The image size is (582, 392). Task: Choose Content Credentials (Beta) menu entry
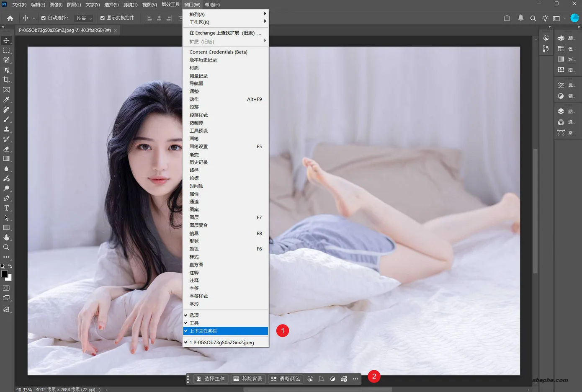pos(226,52)
